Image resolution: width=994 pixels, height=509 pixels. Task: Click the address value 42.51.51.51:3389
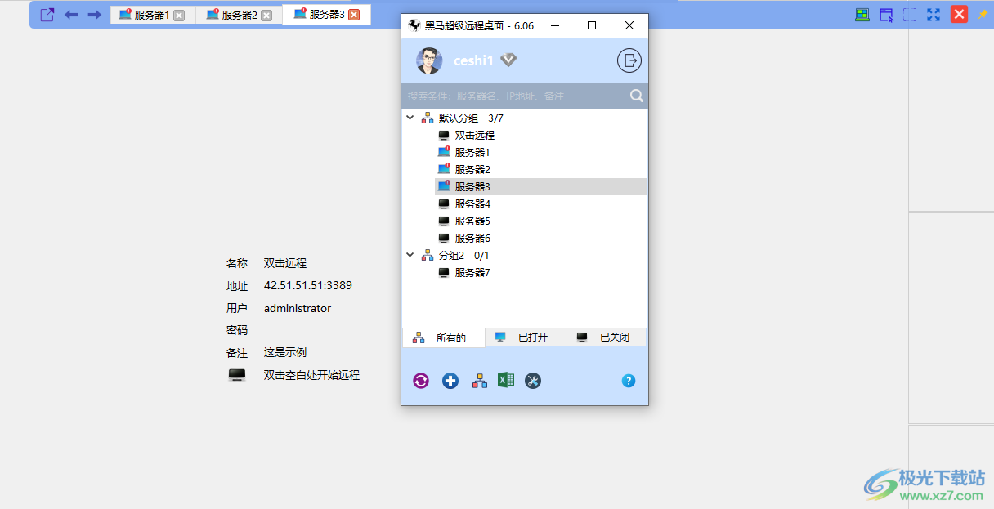click(x=308, y=285)
